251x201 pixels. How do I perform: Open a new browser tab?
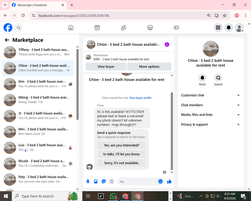pyautogui.click(x=72, y=5)
